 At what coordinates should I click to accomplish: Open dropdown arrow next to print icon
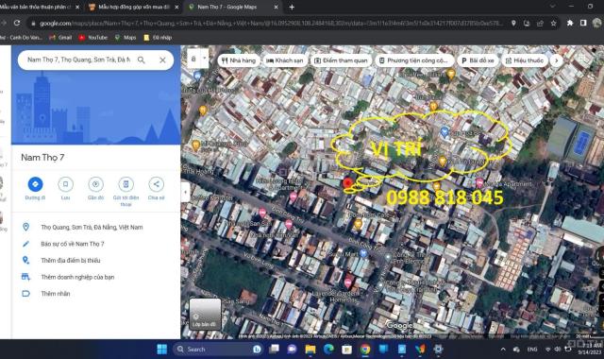pyautogui.click(x=205, y=59)
